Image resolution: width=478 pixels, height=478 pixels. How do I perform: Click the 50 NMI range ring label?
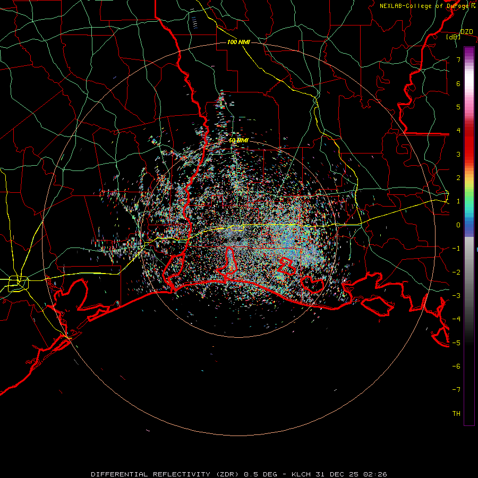click(x=238, y=141)
